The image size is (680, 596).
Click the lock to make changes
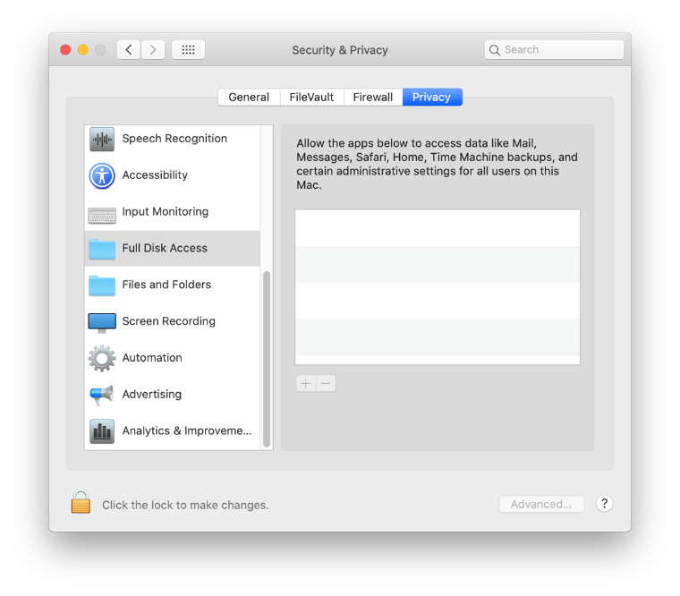pos(81,503)
